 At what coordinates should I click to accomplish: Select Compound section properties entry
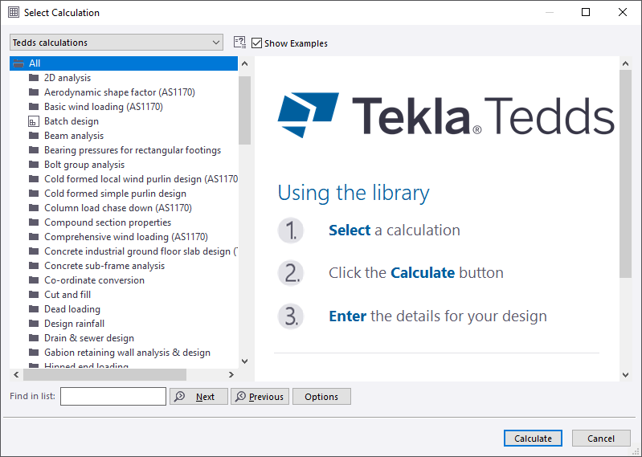click(x=108, y=222)
